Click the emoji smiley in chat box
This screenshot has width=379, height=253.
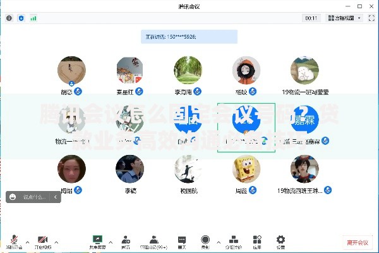tap(13, 197)
